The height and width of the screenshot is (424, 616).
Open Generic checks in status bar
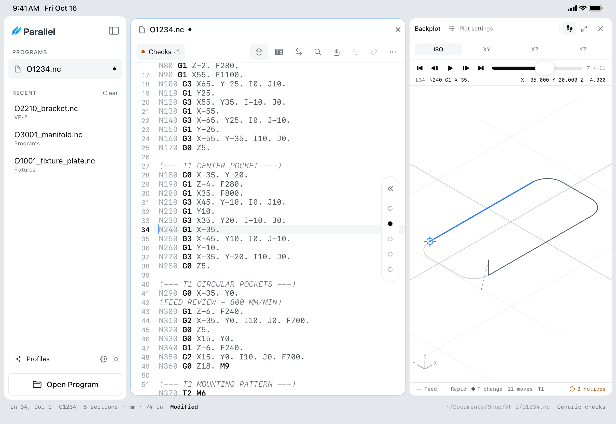581,407
